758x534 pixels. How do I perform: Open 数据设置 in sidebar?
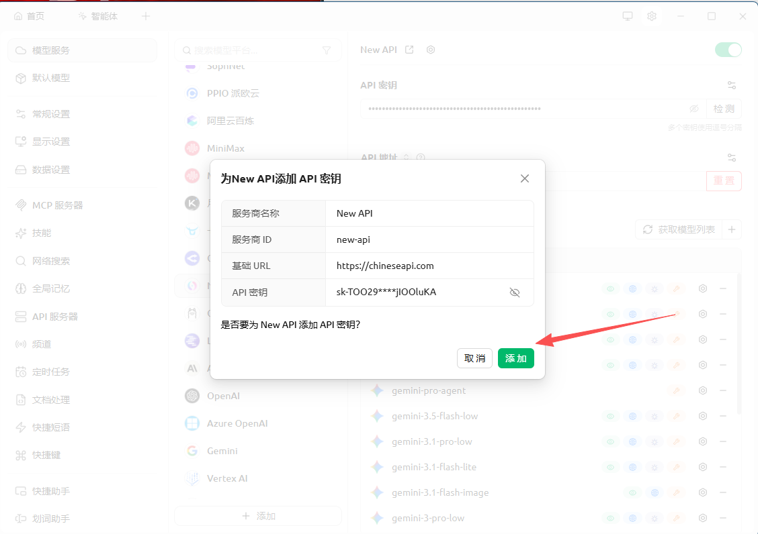point(82,170)
